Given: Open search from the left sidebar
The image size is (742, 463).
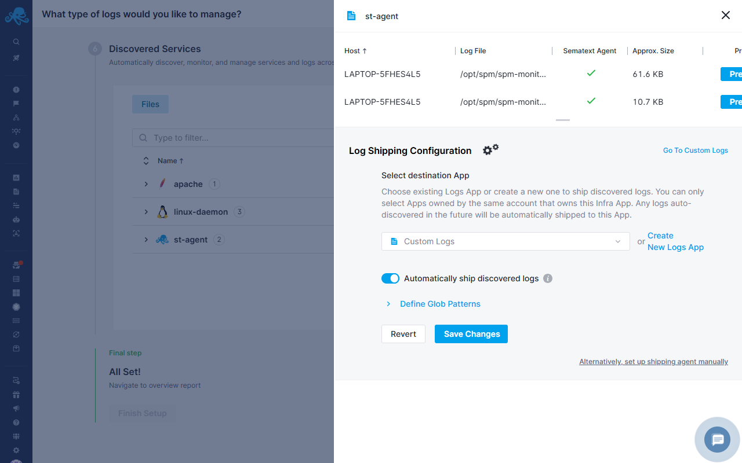Looking at the screenshot, I should [x=16, y=41].
